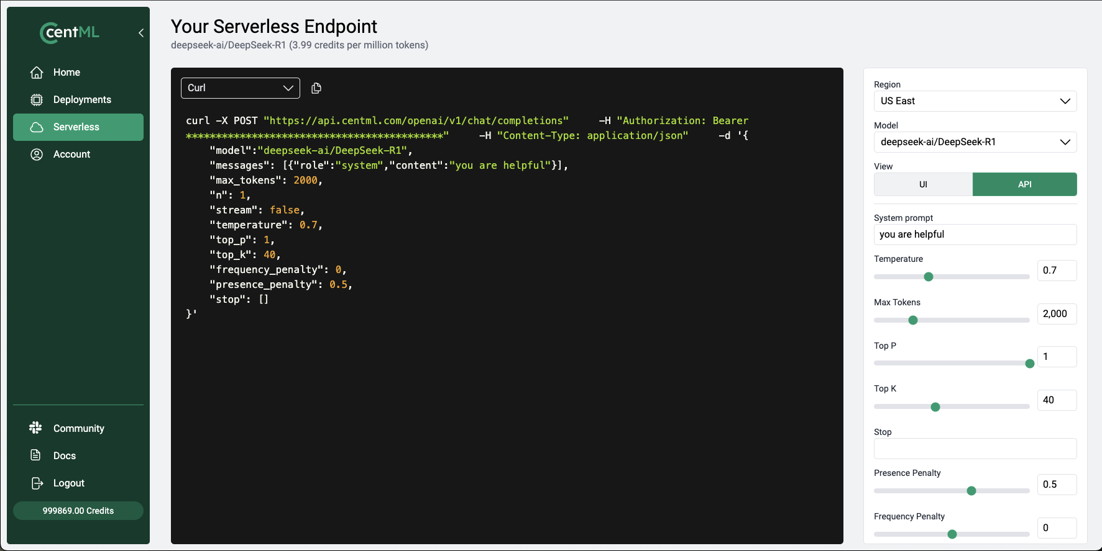The width and height of the screenshot is (1102, 551).
Task: Click the Serverless cloud icon
Action: click(x=37, y=127)
